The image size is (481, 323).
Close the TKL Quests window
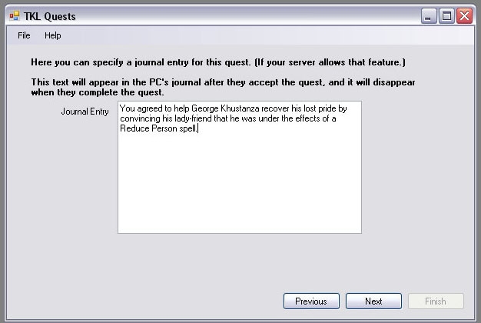point(464,16)
